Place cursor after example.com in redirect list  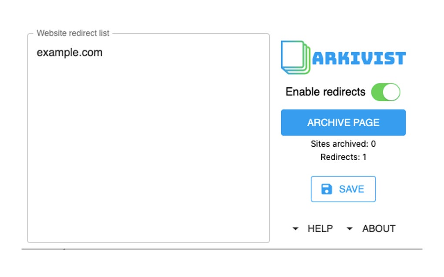point(103,53)
